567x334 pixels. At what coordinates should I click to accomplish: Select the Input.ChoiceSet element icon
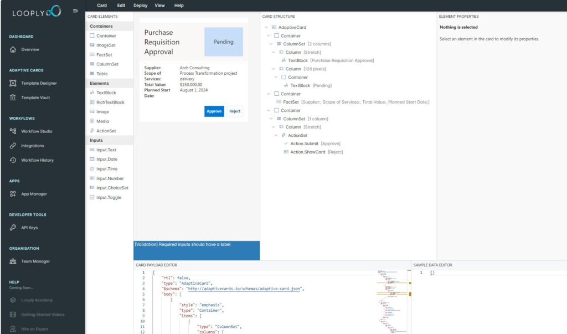click(x=94, y=187)
